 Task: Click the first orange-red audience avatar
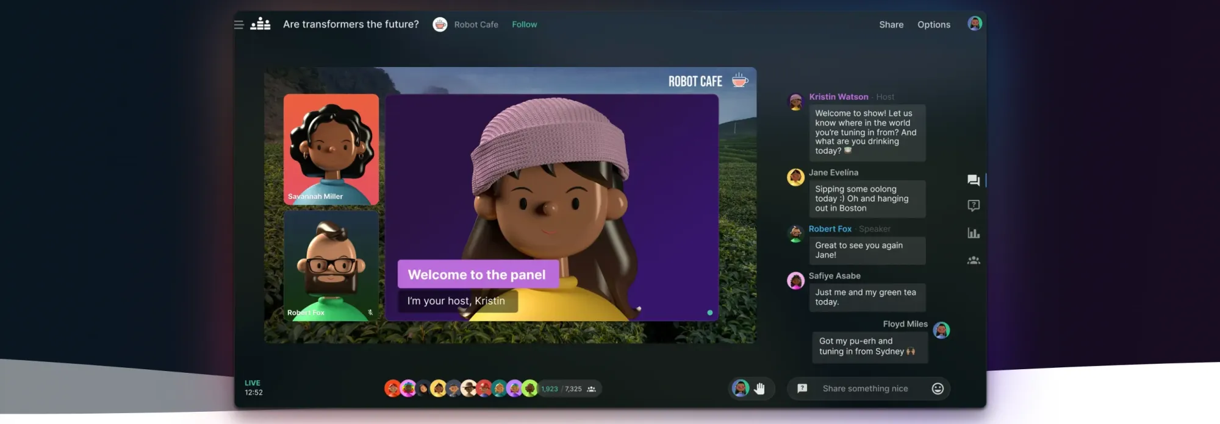[x=393, y=389]
